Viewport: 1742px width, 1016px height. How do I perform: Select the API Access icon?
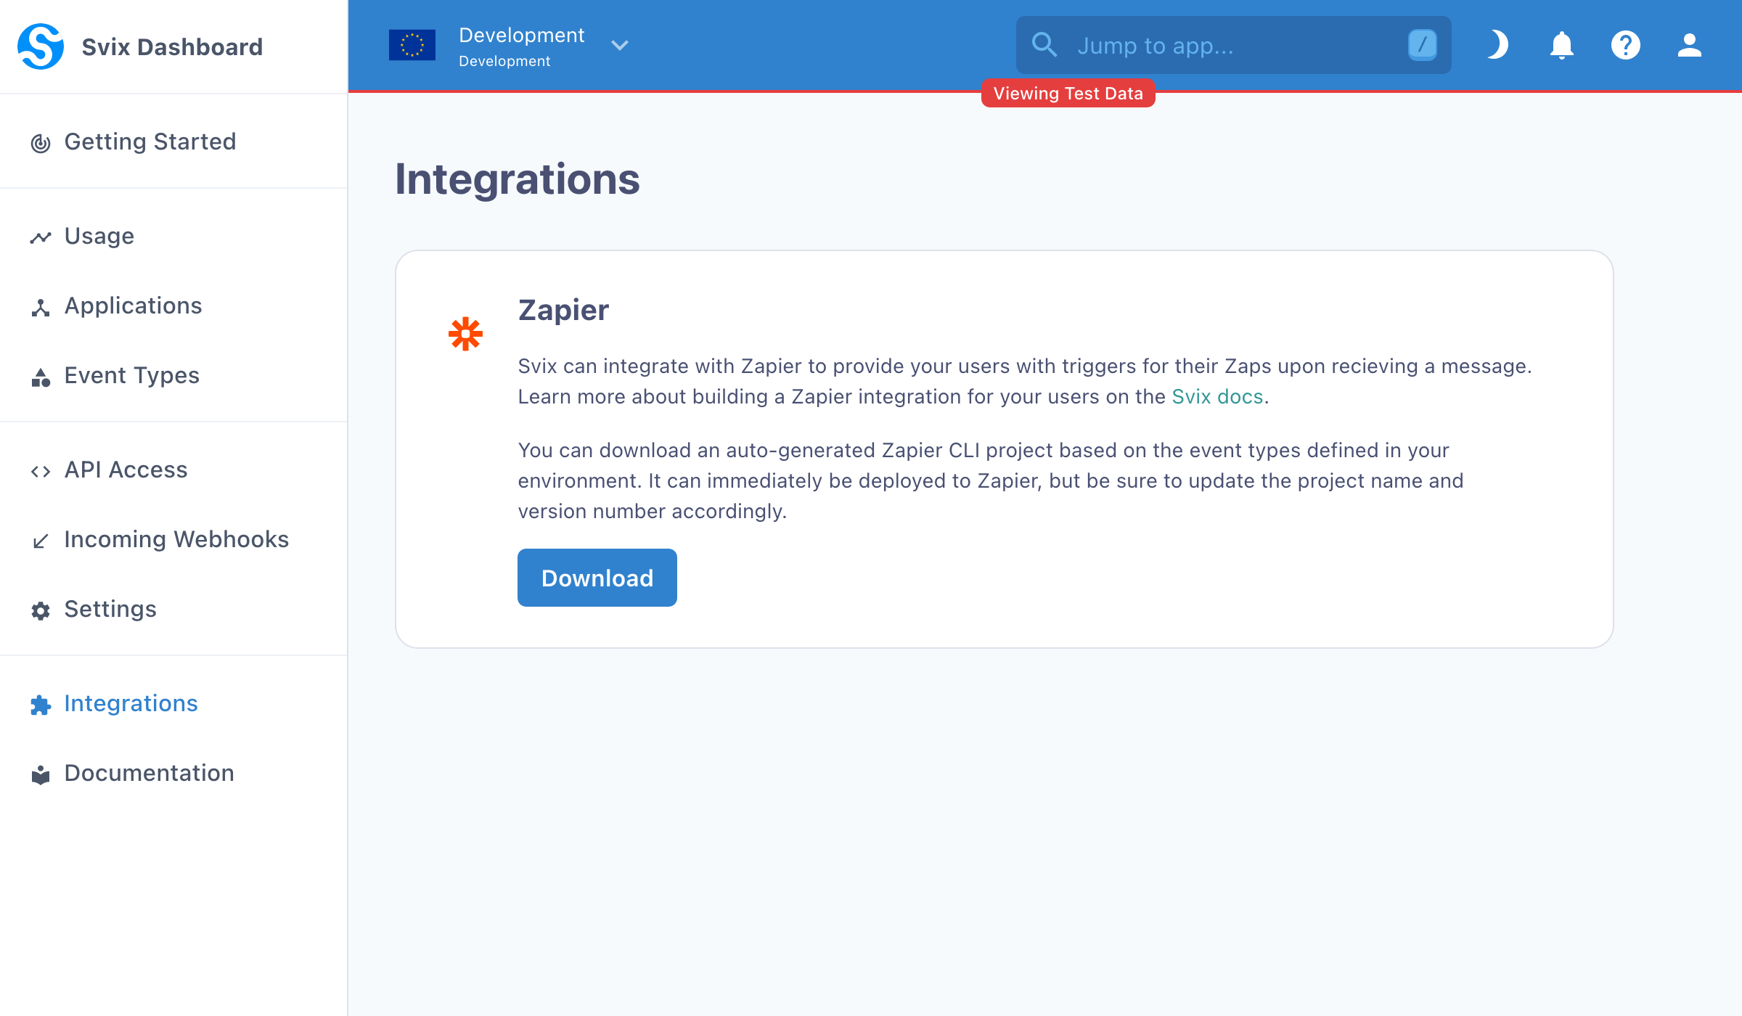pyautogui.click(x=40, y=470)
